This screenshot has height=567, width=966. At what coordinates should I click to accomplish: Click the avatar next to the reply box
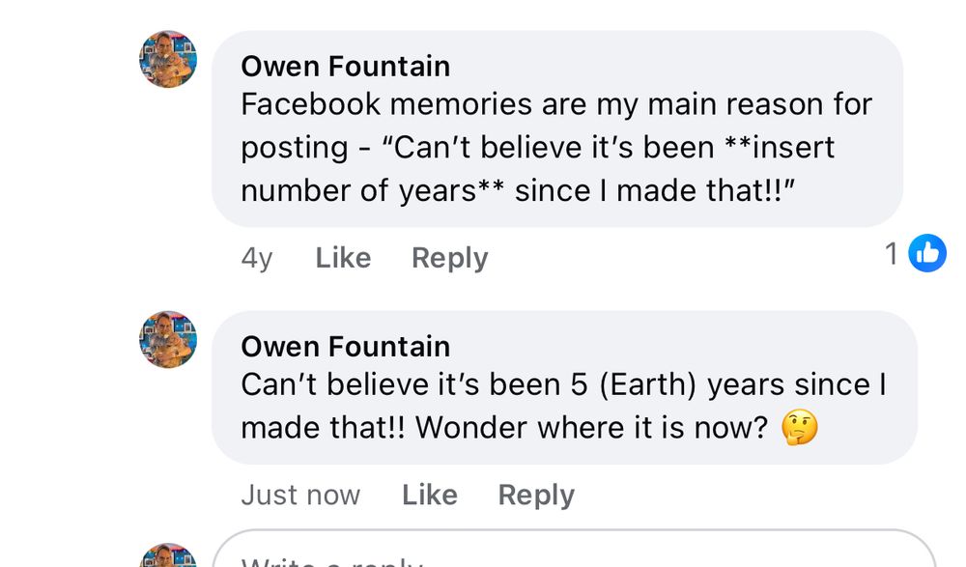tap(168, 555)
